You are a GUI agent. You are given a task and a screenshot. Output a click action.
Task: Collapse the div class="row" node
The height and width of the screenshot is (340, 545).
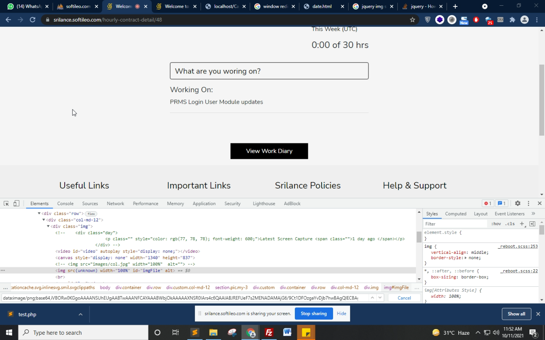pyautogui.click(x=39, y=214)
